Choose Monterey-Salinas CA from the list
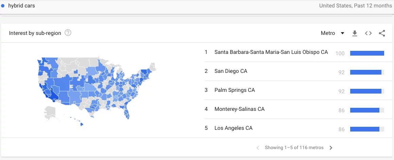 pyautogui.click(x=239, y=109)
